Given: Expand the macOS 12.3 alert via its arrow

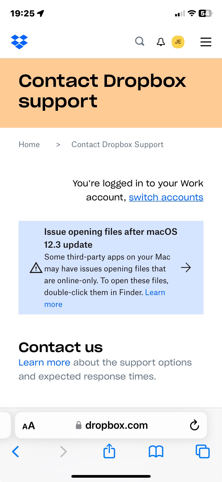Looking at the screenshot, I should coord(186,268).
